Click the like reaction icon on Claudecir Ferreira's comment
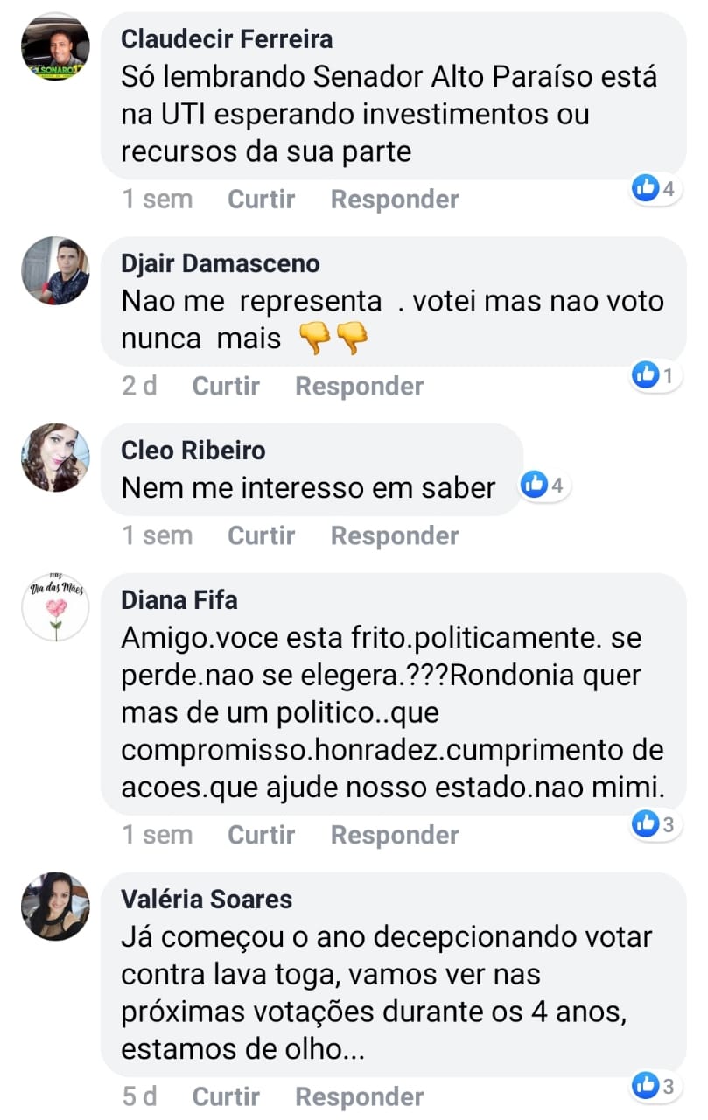The width and height of the screenshot is (708, 1120). click(x=646, y=188)
